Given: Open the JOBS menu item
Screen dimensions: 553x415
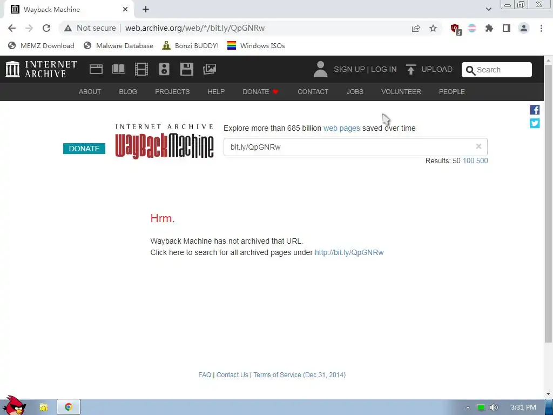Looking at the screenshot, I should (x=355, y=92).
